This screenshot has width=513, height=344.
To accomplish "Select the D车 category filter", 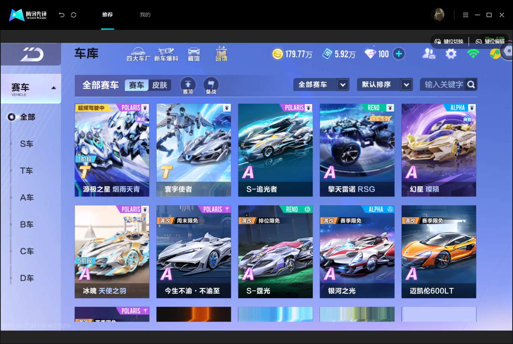I will tap(27, 278).
